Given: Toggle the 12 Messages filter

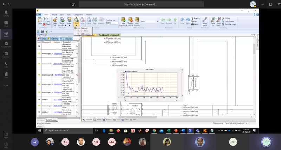Looking at the screenshot, I should click(66, 39).
